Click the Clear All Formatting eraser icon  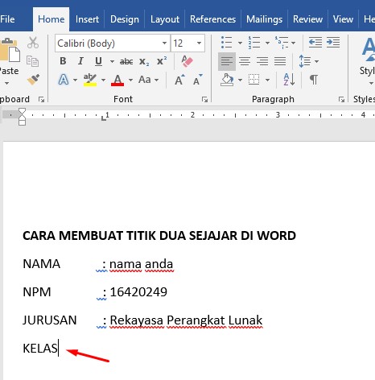point(187,61)
